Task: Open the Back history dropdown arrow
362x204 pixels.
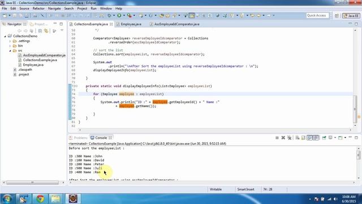Action: (264, 15)
